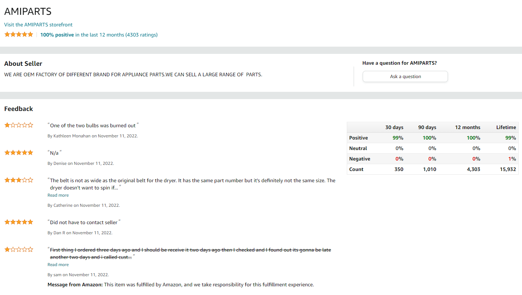Screen dimensions: 522x295
Task: Click five-star rating on Denise's feedback
Action: point(19,153)
